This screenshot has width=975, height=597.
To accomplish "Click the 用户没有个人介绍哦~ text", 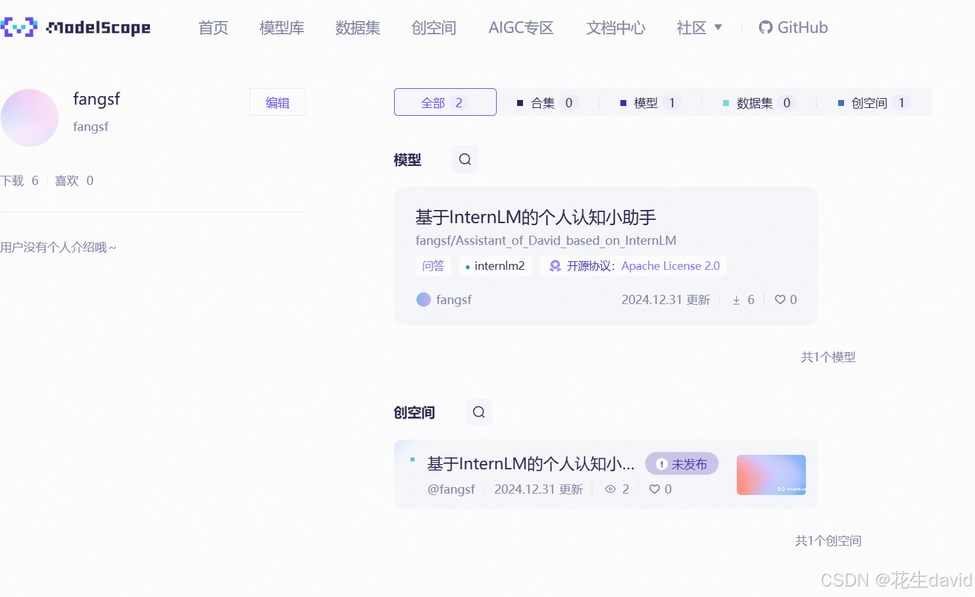I will [59, 247].
